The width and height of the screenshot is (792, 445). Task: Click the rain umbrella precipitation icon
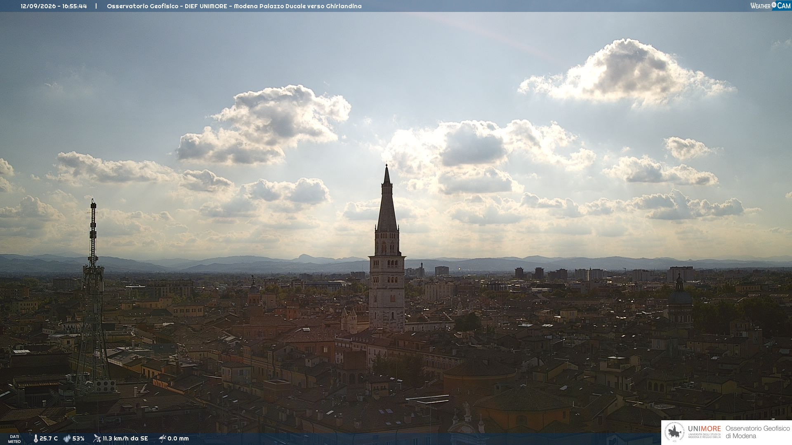[x=163, y=438]
